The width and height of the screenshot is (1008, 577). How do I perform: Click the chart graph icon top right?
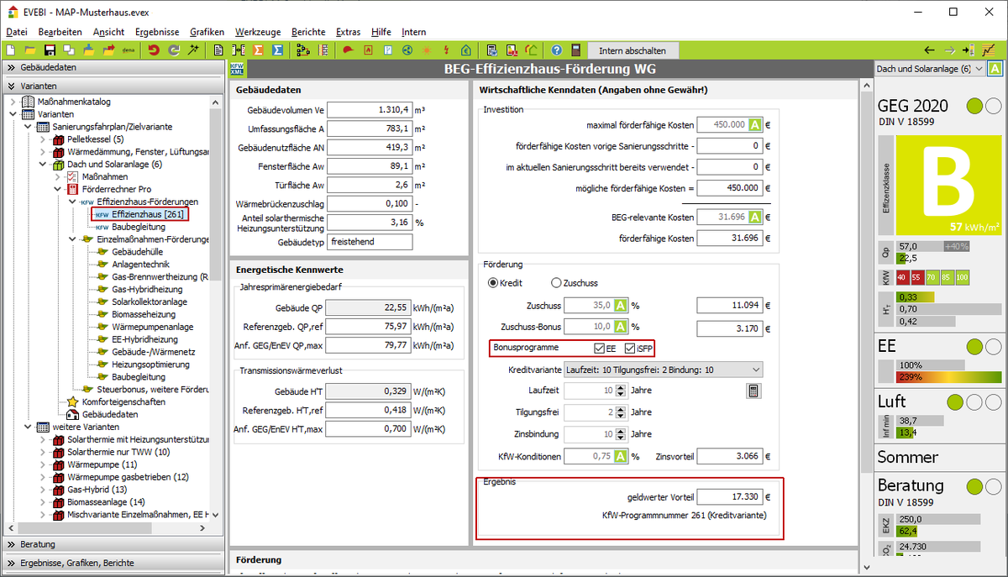point(989,50)
